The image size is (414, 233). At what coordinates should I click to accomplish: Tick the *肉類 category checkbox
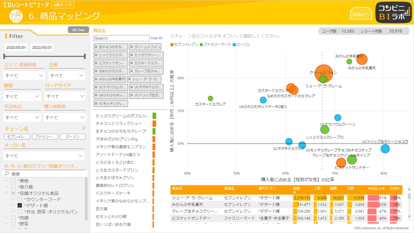[13, 218]
